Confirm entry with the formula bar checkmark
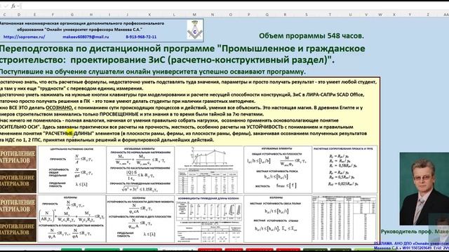 coord(6,6)
